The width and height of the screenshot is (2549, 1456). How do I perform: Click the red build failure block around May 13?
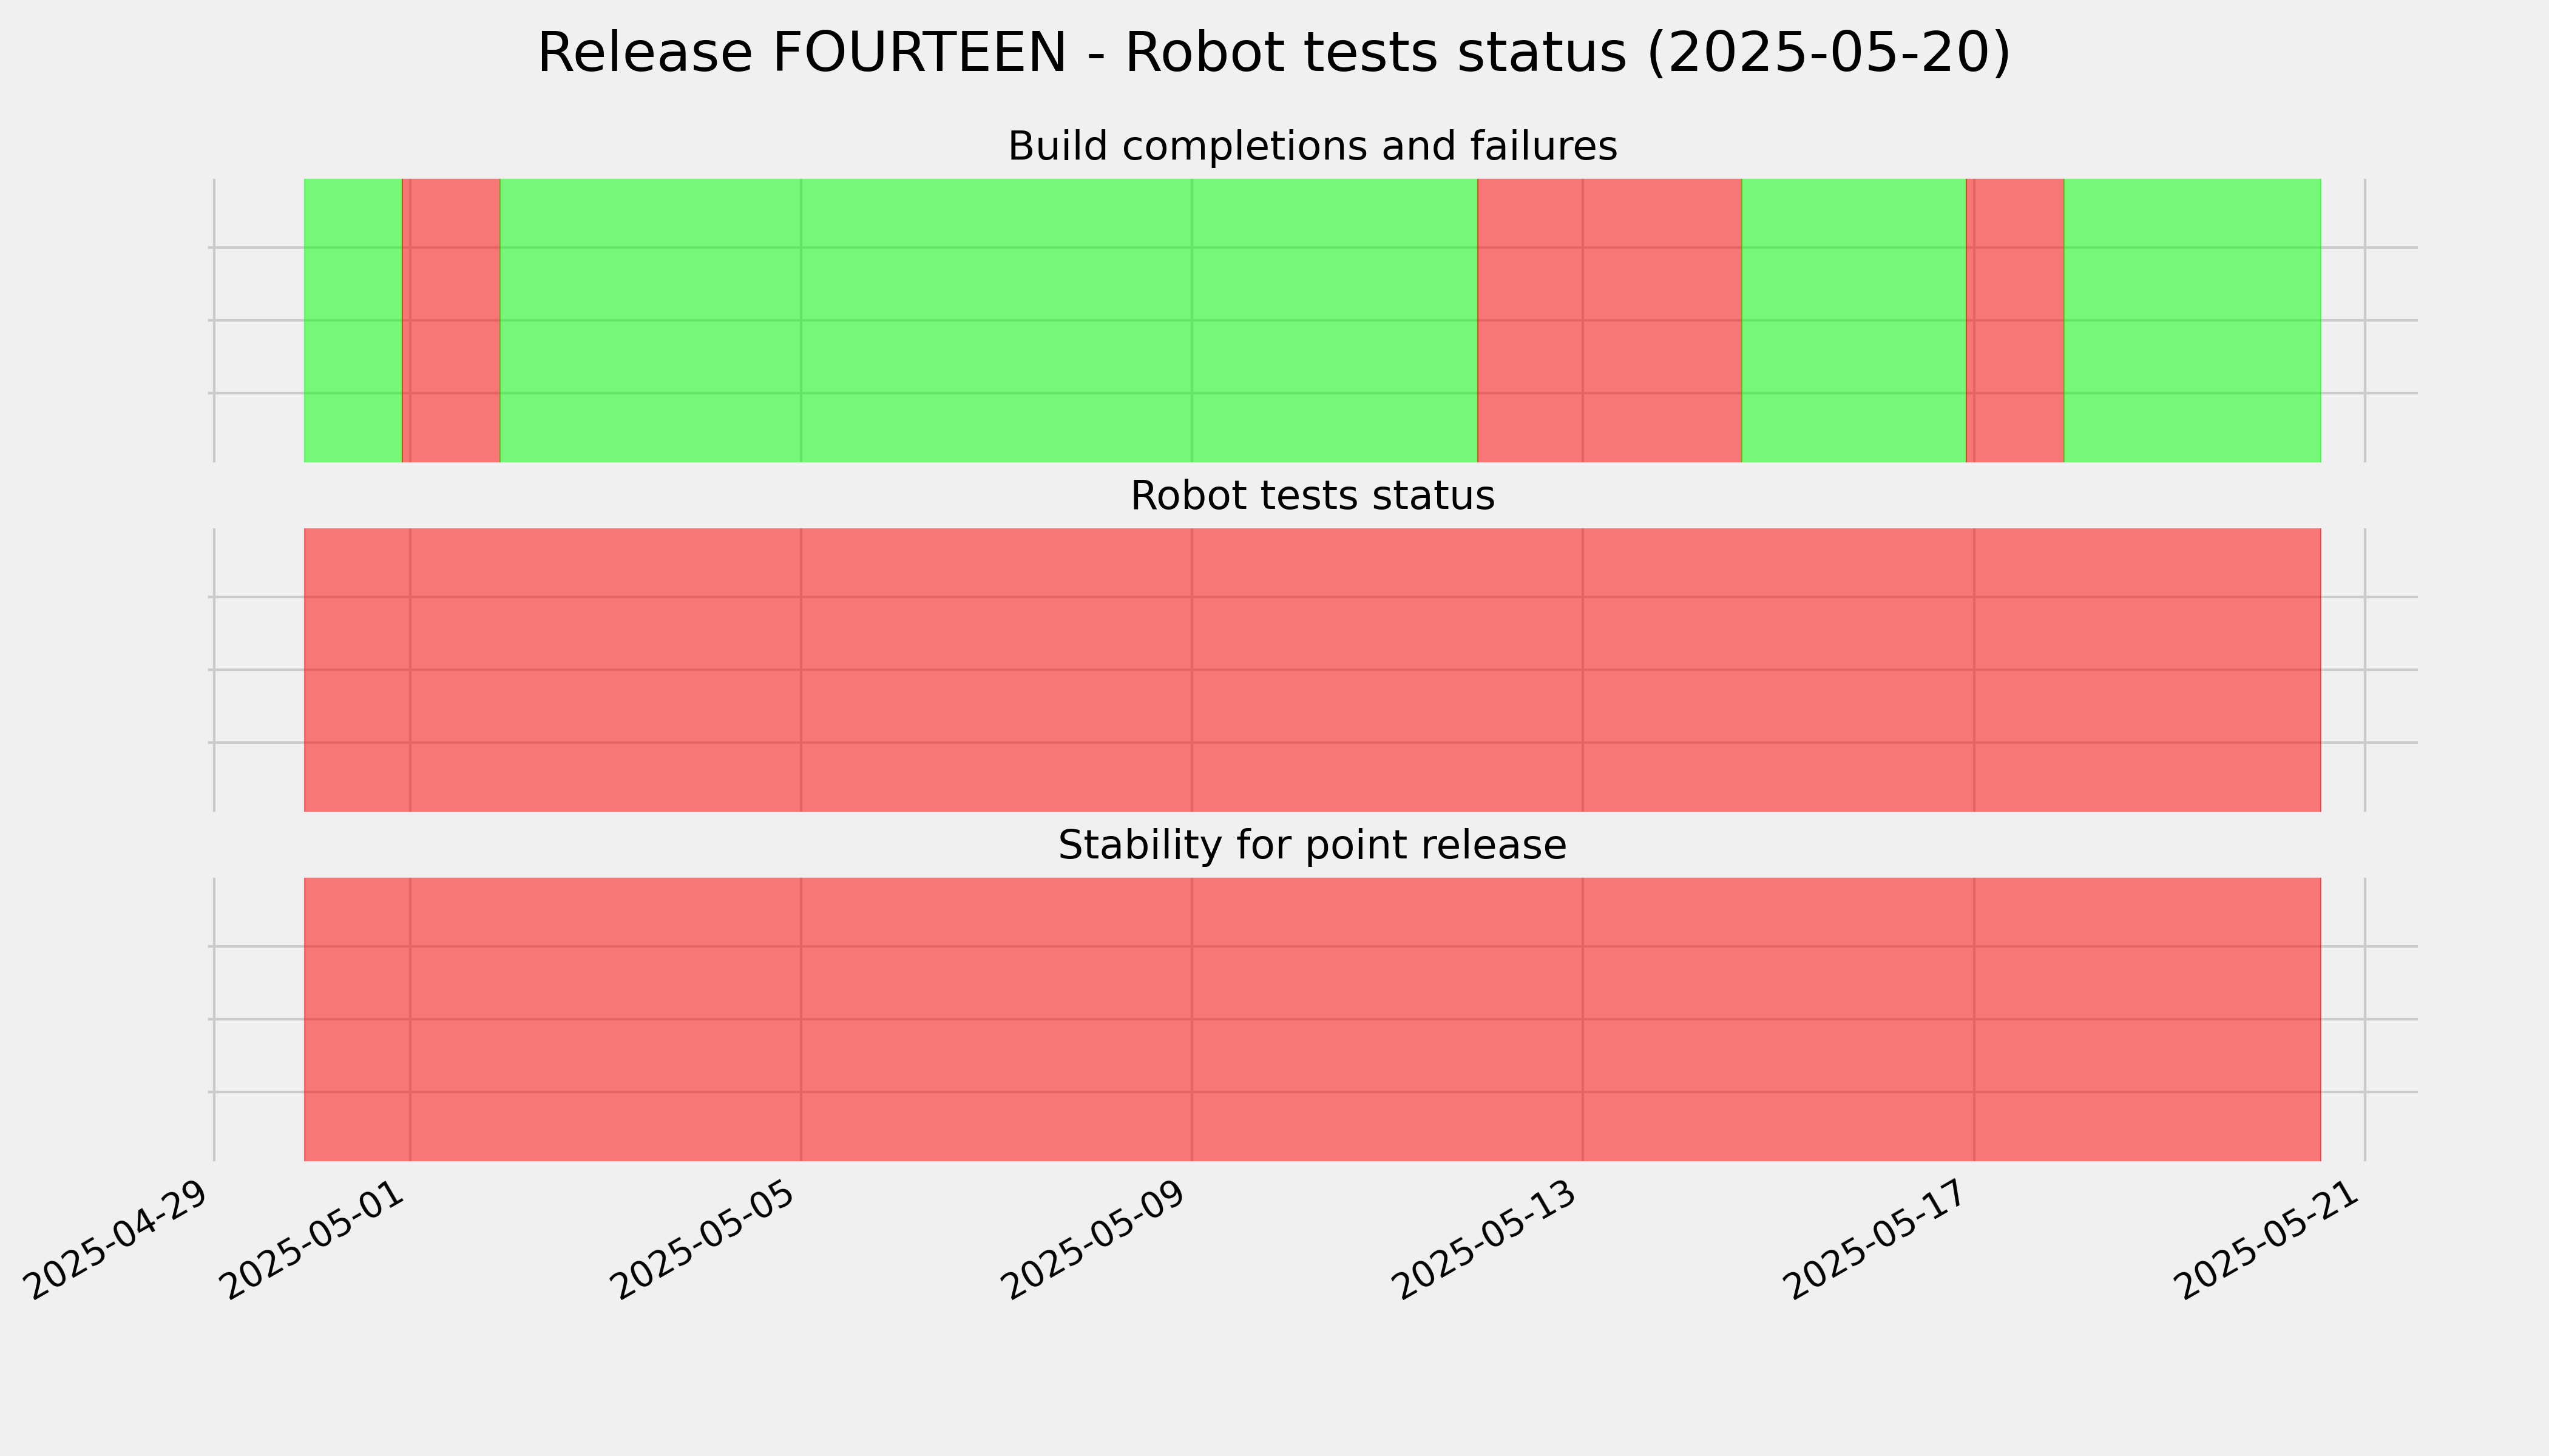pos(1610,320)
